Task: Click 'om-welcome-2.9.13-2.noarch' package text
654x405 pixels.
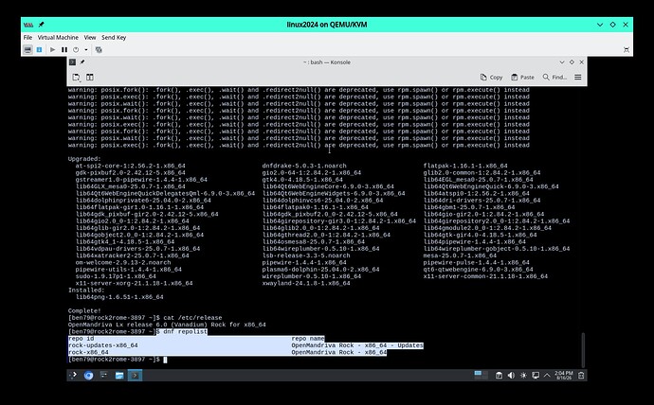Action: click(x=123, y=262)
